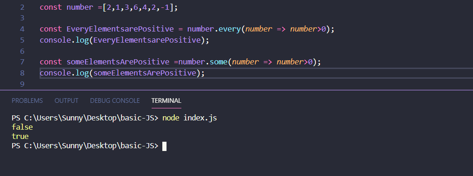Click someElementsArePositive inside console.log on line 8

click(x=145, y=73)
